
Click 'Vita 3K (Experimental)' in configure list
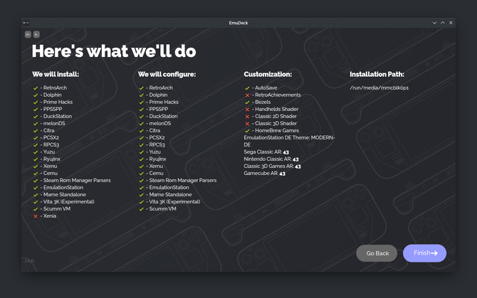[174, 202]
